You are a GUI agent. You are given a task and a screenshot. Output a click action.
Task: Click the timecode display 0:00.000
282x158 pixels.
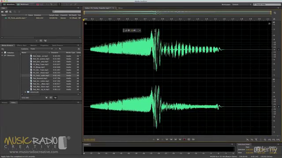point(89,140)
